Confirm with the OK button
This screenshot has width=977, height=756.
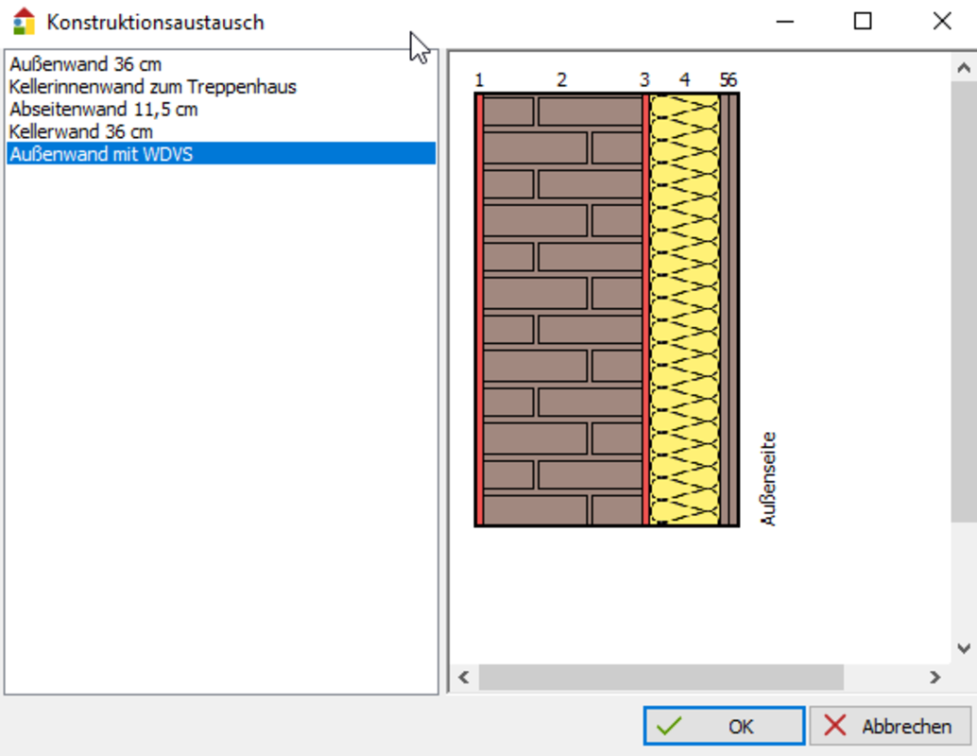pyautogui.click(x=724, y=726)
